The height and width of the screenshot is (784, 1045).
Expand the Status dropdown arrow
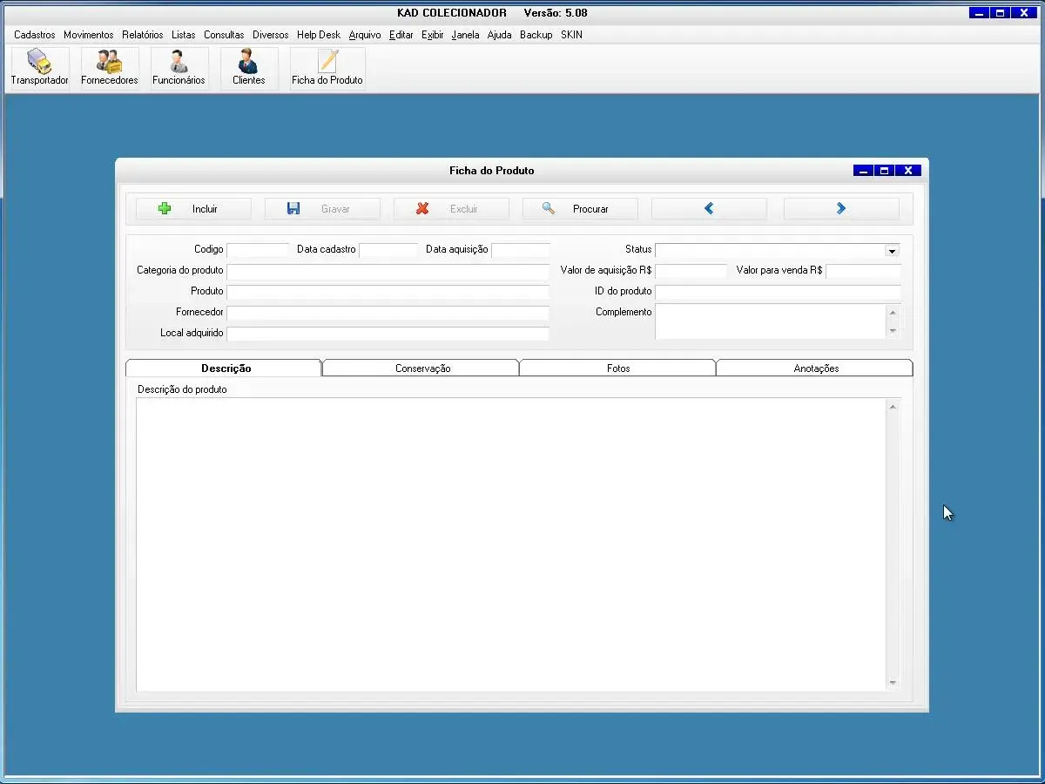point(892,251)
